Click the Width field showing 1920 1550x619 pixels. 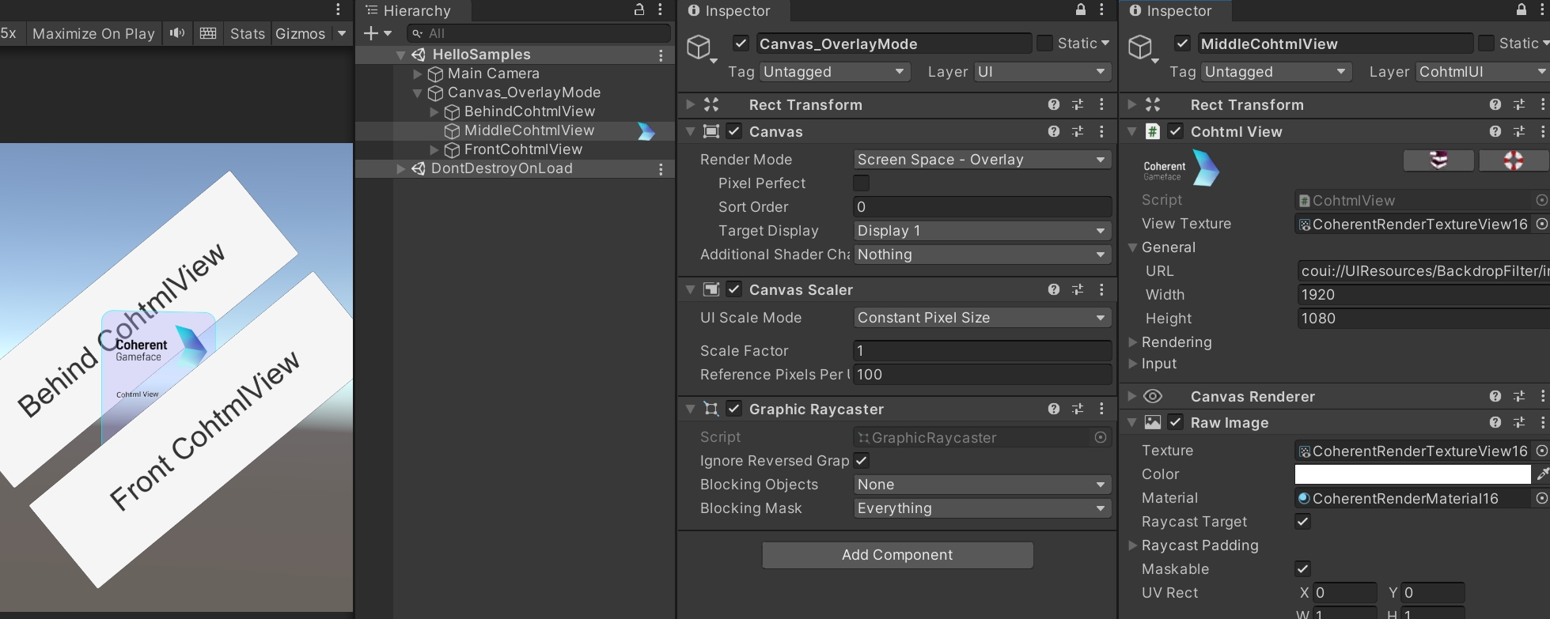pyautogui.click(x=1423, y=295)
